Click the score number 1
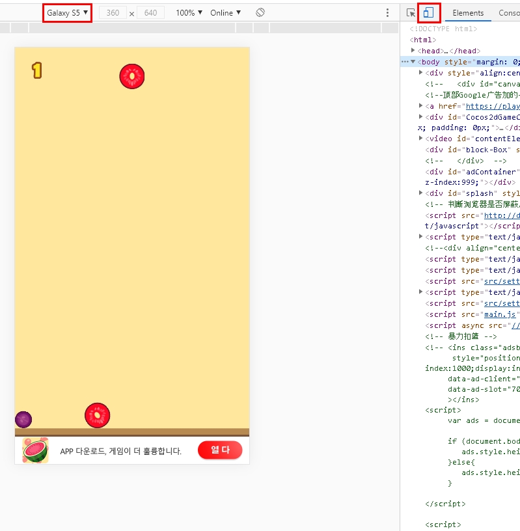The width and height of the screenshot is (520, 531). [x=37, y=70]
